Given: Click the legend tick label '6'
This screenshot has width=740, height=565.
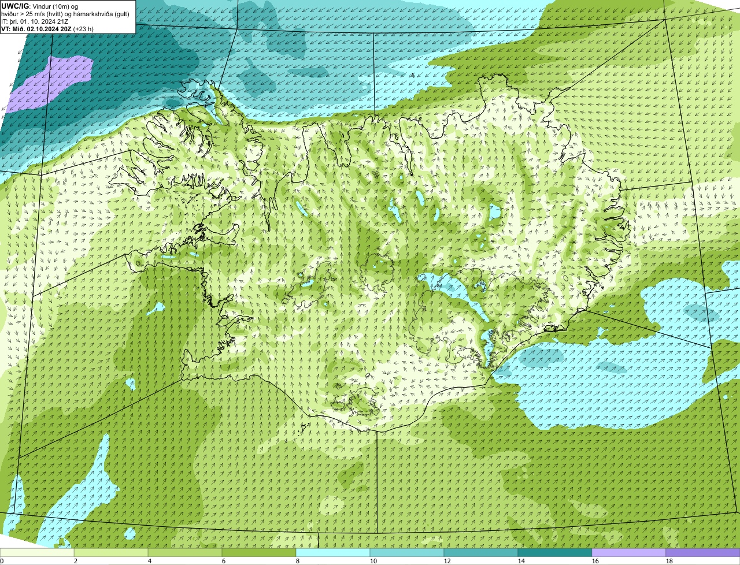Looking at the screenshot, I should click(224, 561).
